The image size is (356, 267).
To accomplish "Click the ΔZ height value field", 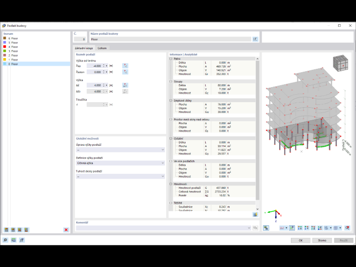I will pyautogui.click(x=94, y=85).
